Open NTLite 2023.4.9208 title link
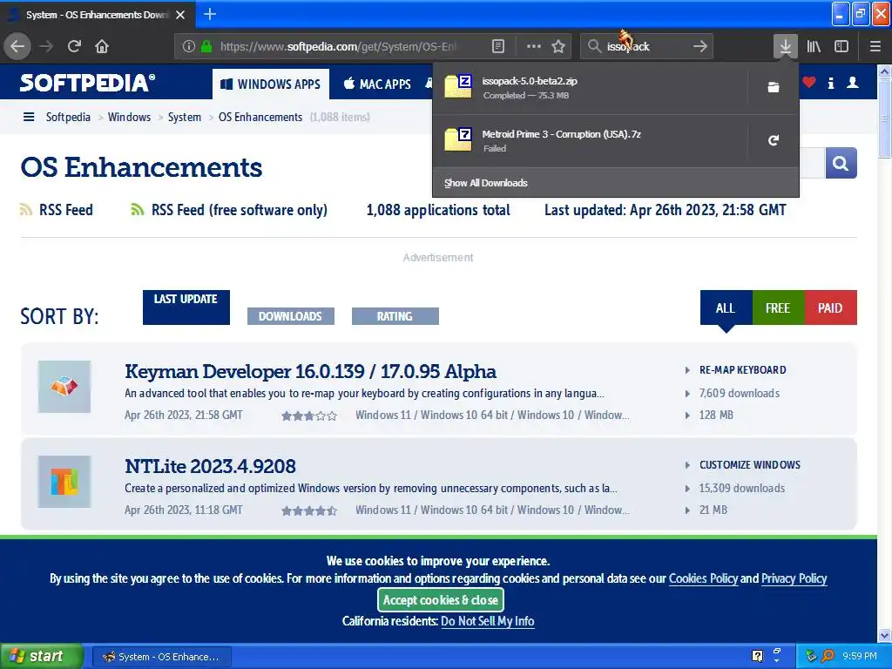The width and height of the screenshot is (892, 669). click(x=210, y=467)
